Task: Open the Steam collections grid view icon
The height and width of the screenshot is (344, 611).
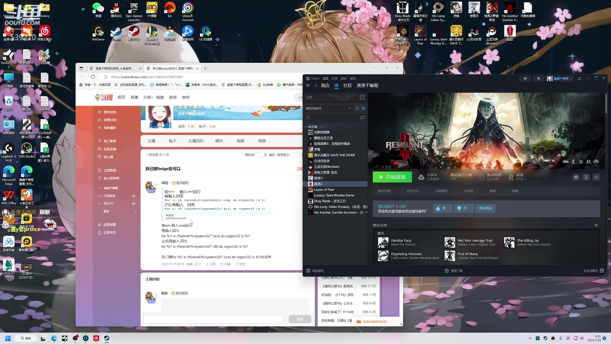Action: tap(362, 97)
